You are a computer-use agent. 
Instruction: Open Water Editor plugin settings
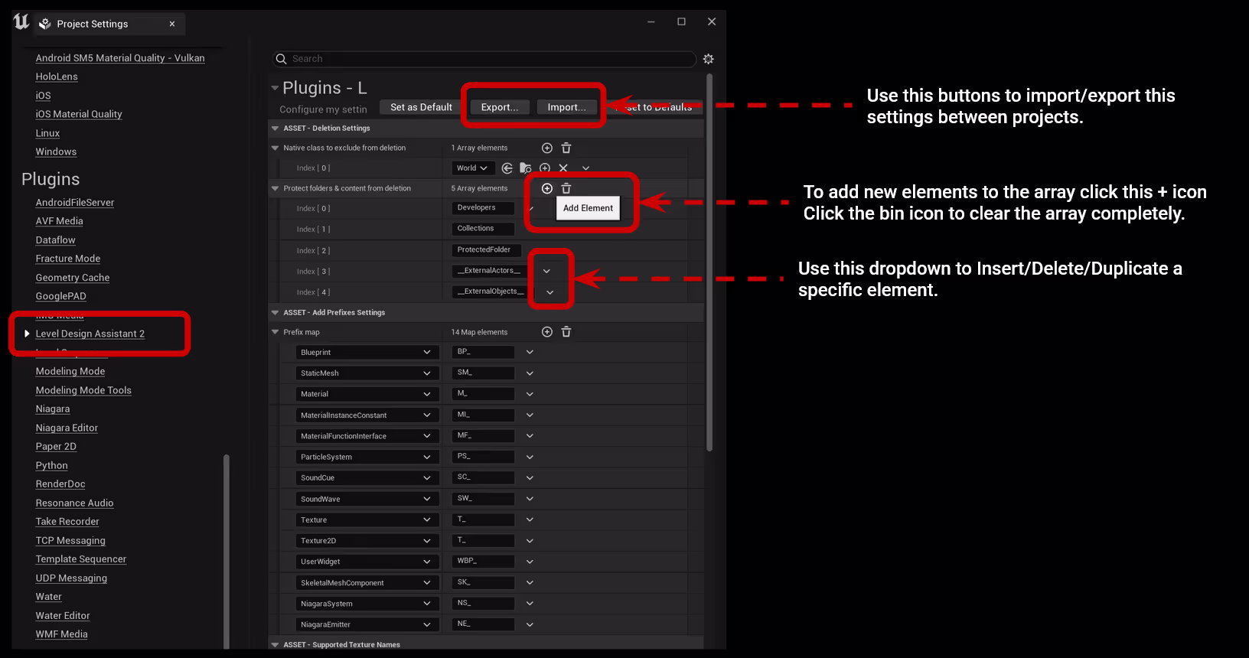(x=63, y=616)
